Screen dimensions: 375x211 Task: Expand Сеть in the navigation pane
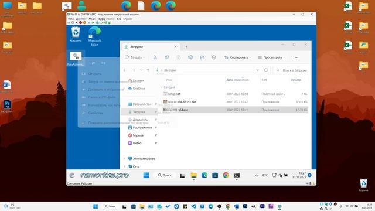point(124,166)
